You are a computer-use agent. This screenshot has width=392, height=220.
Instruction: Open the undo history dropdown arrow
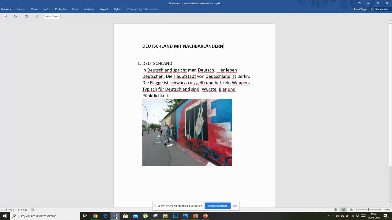pyautogui.click(x=19, y=16)
